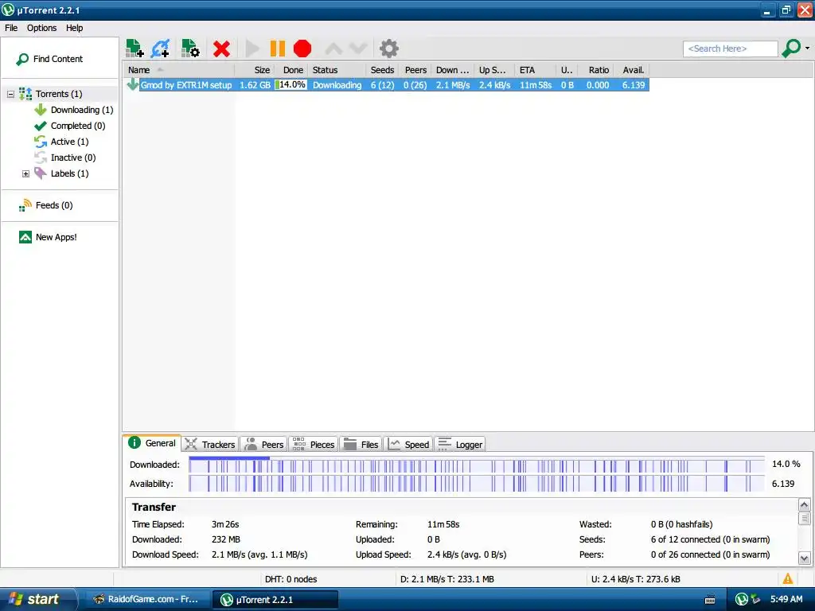Sort list by Status column header
This screenshot has height=611, width=815.
(x=336, y=70)
